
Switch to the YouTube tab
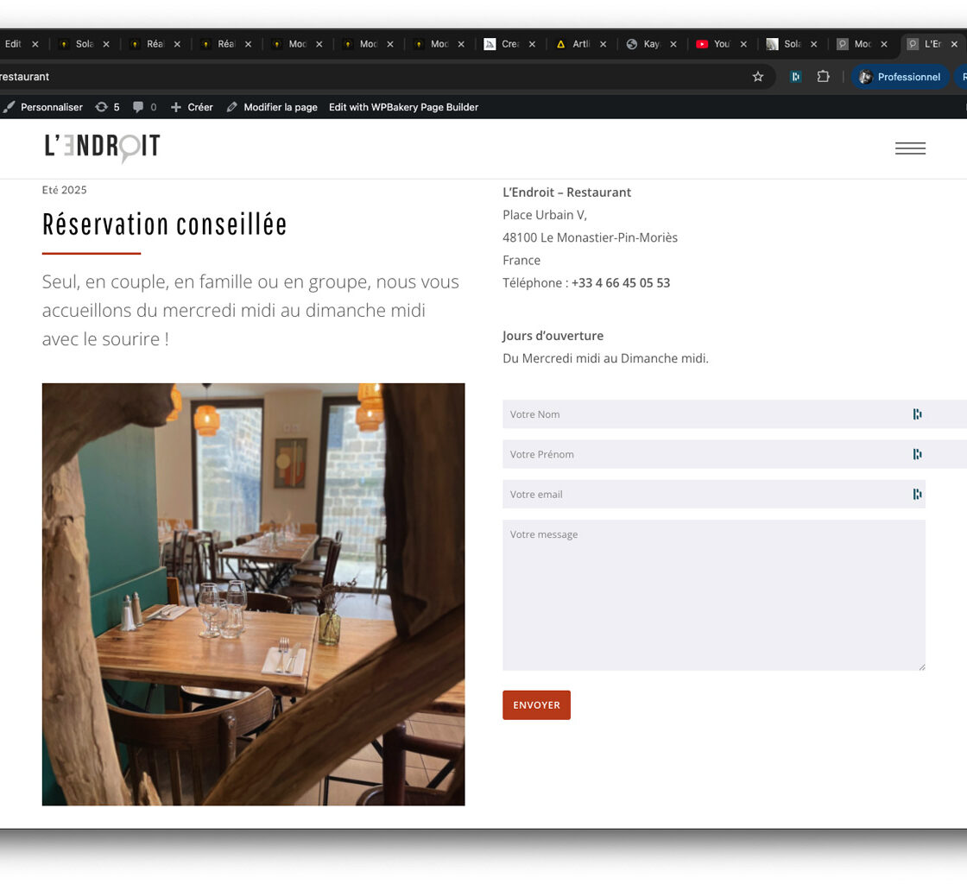715,44
